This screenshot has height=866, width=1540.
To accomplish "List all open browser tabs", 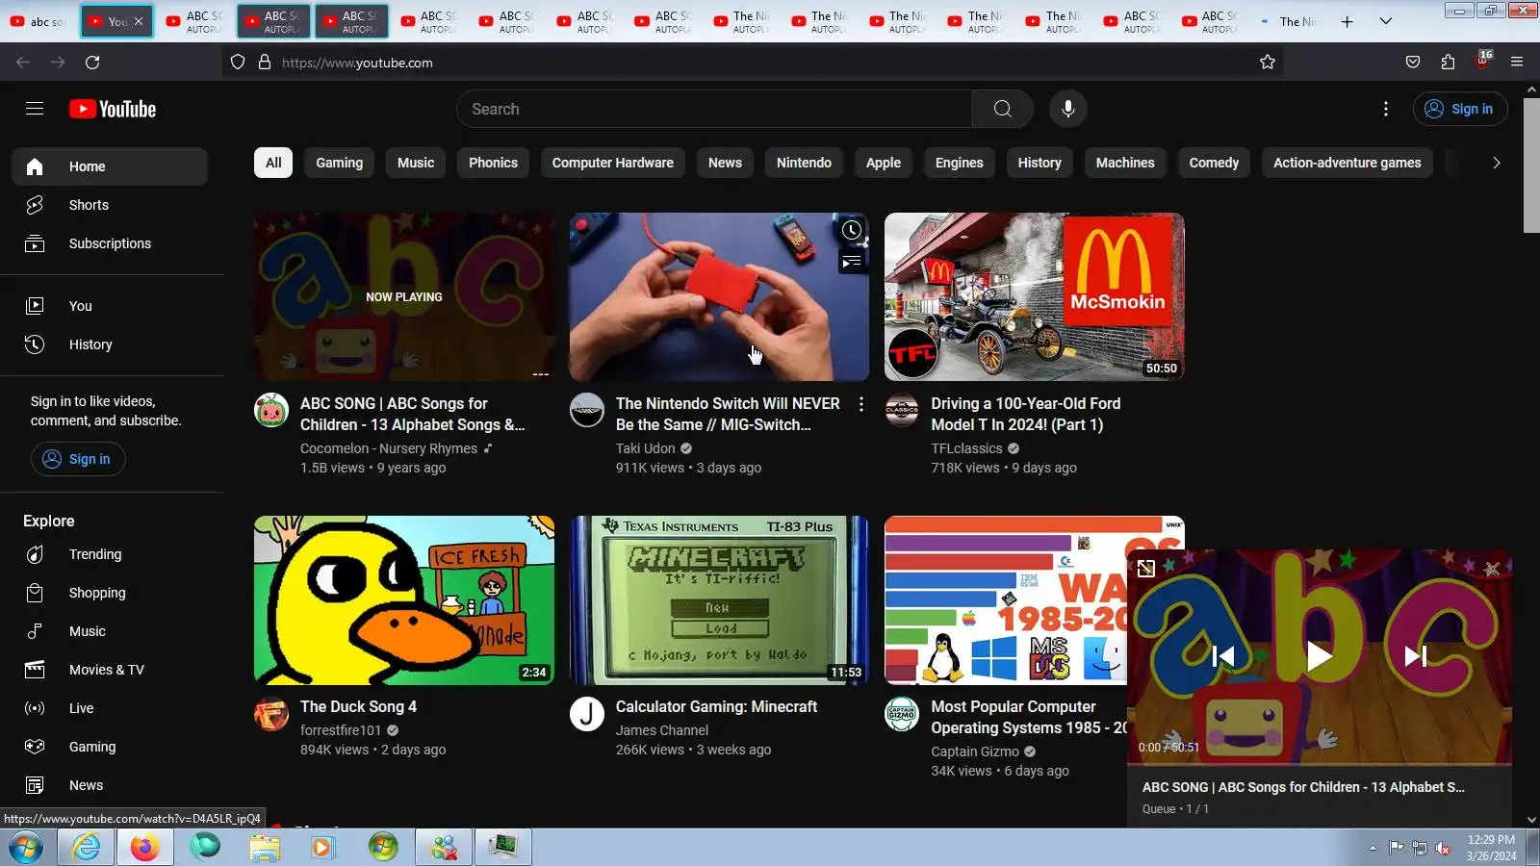I will [x=1386, y=21].
